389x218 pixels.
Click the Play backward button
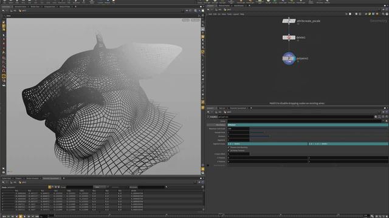(x=16, y=216)
